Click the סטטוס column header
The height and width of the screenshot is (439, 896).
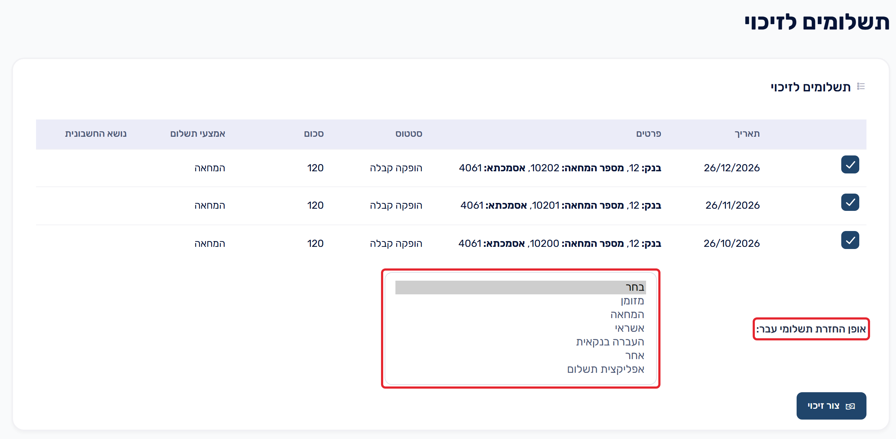(409, 134)
